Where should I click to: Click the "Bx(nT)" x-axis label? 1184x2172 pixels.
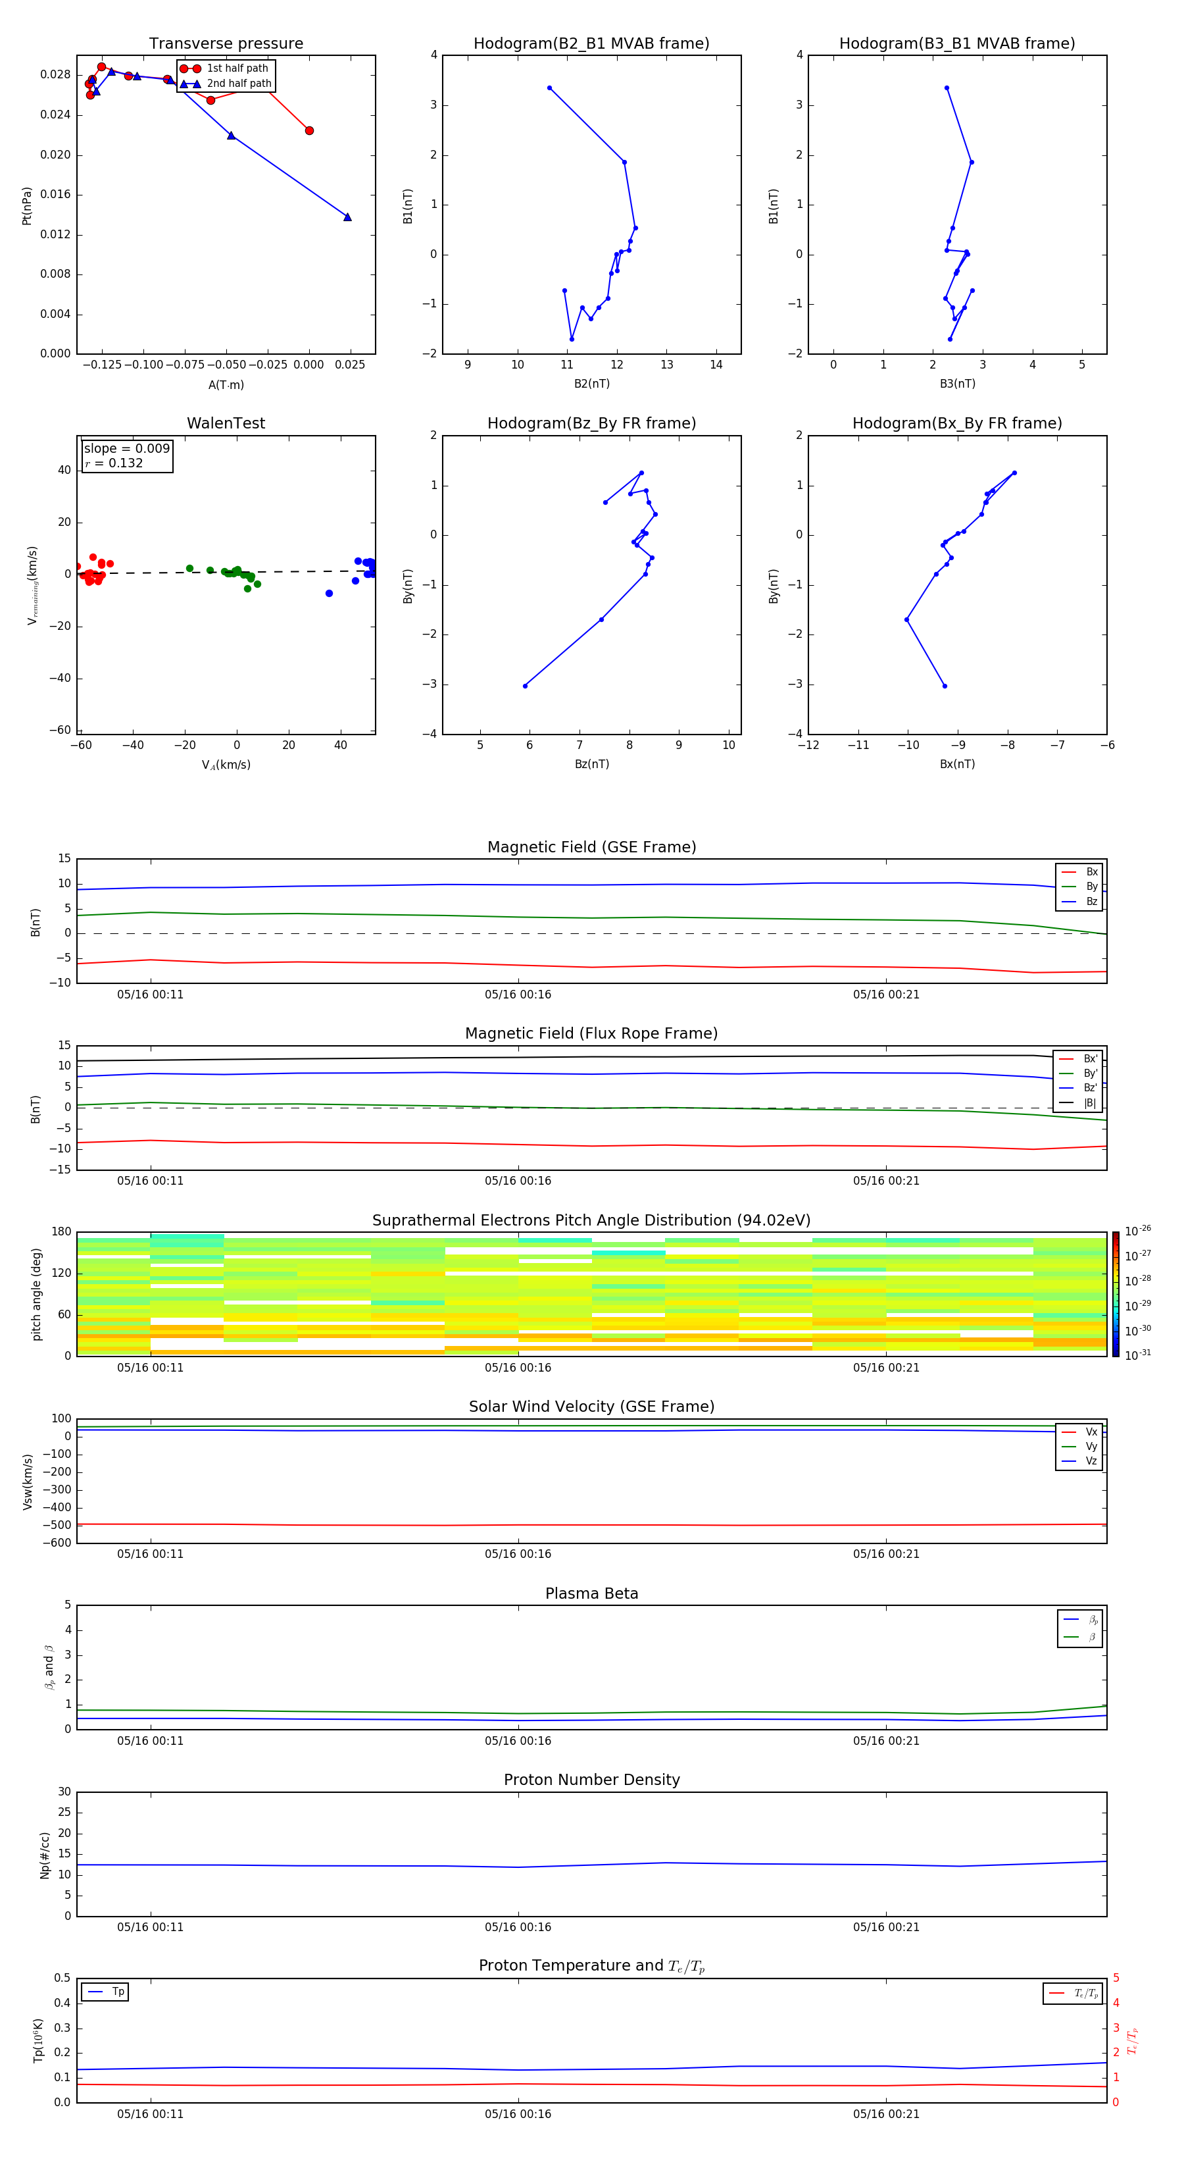[x=957, y=764]
